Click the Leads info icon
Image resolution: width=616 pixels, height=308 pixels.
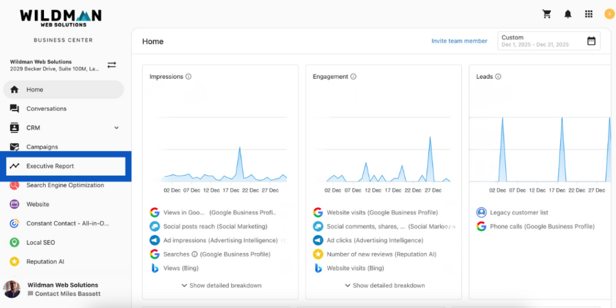(498, 77)
